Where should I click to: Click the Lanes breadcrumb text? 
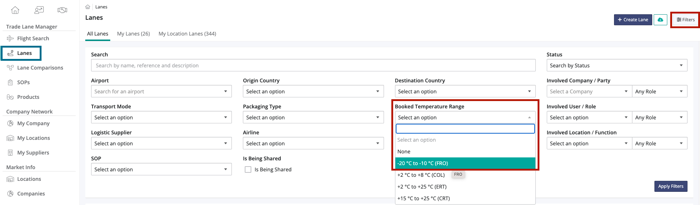(x=101, y=7)
